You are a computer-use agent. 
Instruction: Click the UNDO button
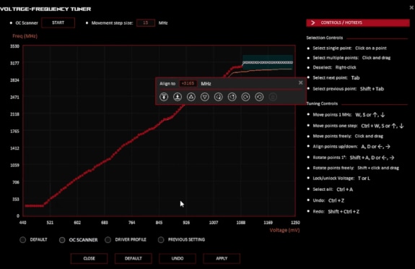point(178,258)
